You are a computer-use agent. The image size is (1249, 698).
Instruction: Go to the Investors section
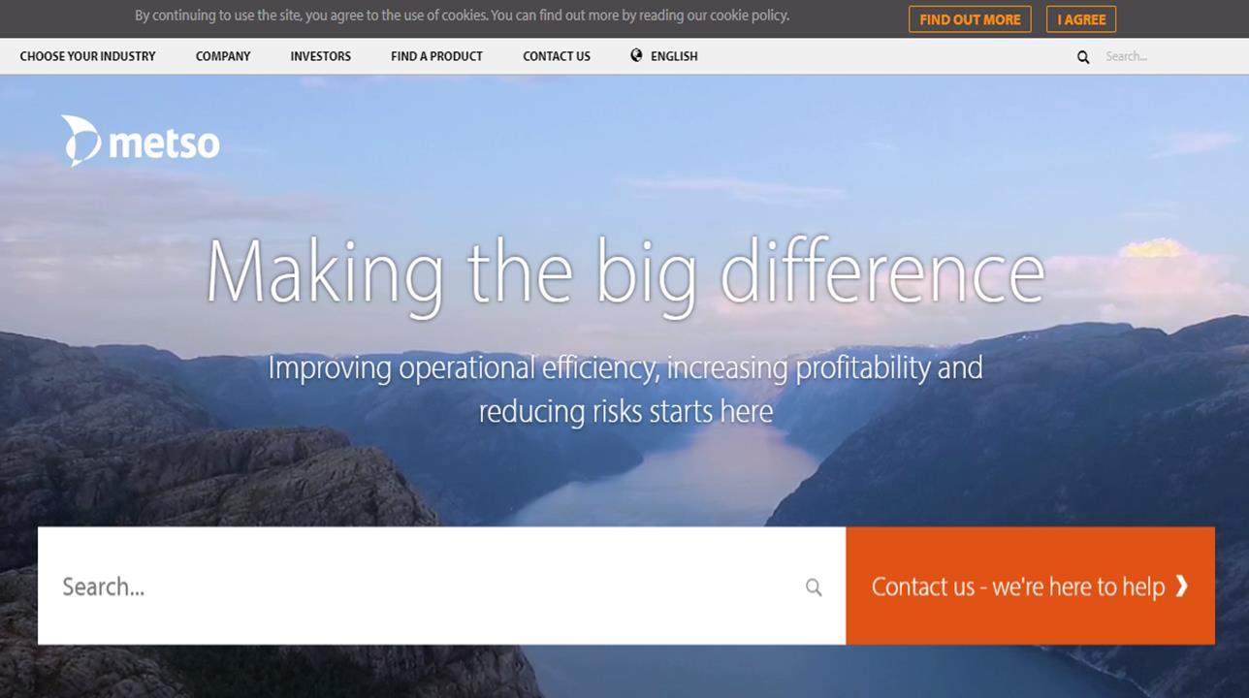click(x=320, y=56)
